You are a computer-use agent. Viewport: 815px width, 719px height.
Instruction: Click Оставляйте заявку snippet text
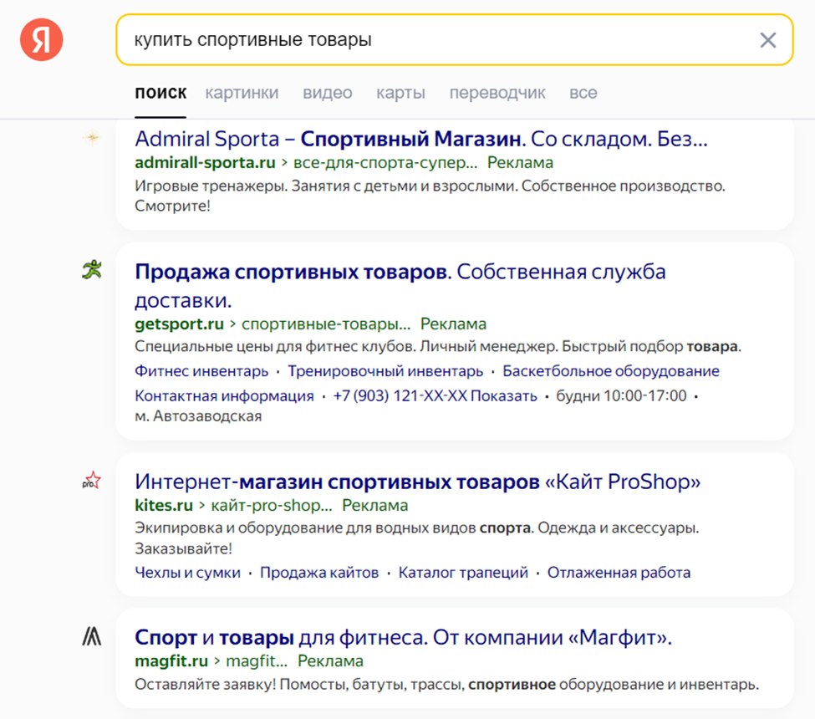[x=446, y=684]
